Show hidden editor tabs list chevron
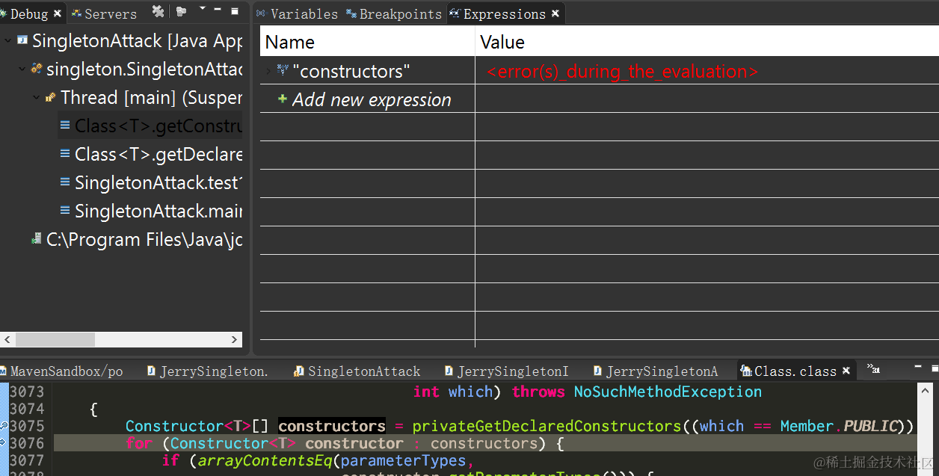939x476 pixels. [872, 368]
